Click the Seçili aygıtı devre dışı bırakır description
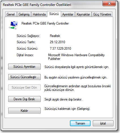Screen dimensions: 120x133 [x=63, y=99]
